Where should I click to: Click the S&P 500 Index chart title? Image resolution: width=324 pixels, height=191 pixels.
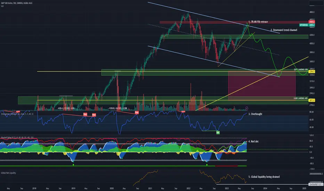tap(17, 3)
